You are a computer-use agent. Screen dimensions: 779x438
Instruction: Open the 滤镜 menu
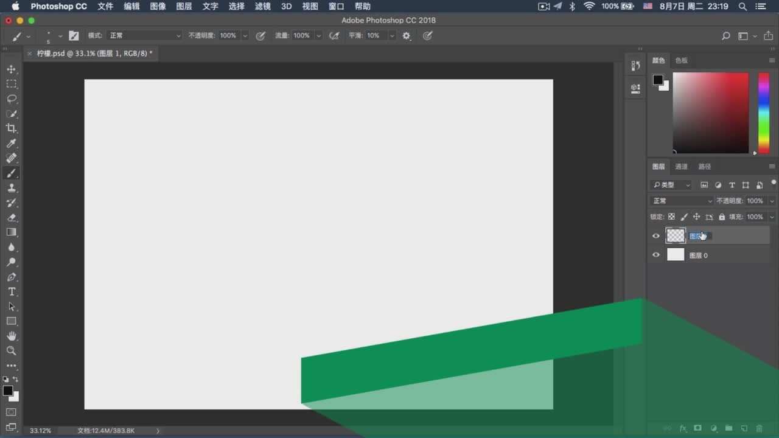[x=262, y=6]
